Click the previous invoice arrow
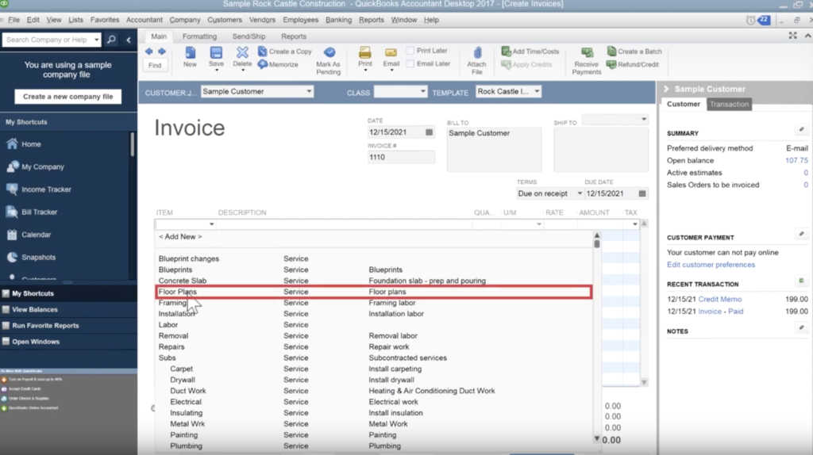The width and height of the screenshot is (813, 455). [x=148, y=52]
